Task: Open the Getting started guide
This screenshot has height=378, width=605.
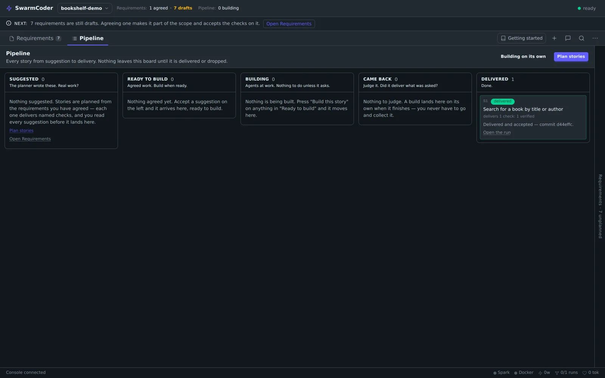Action: tap(521, 38)
